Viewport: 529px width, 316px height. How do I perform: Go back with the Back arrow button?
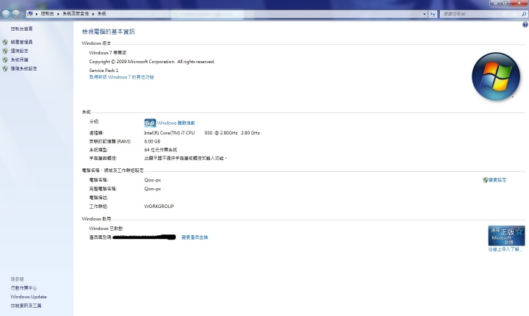(5, 14)
